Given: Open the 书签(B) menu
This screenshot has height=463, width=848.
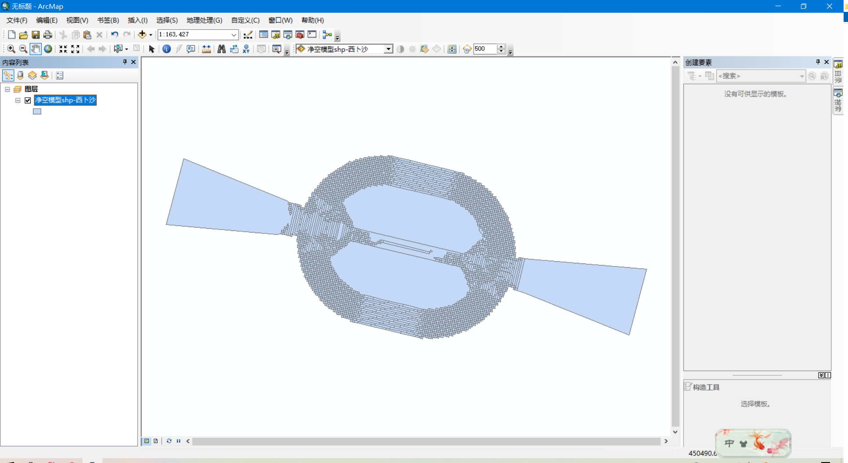Looking at the screenshot, I should [x=108, y=20].
